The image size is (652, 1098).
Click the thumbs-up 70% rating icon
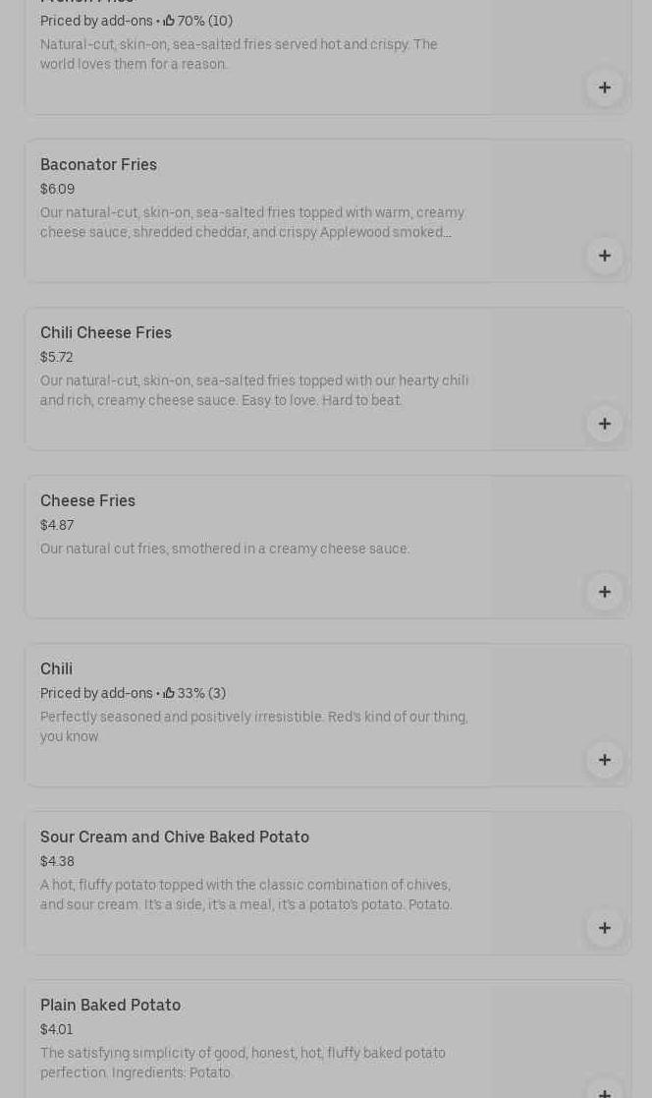[169, 21]
